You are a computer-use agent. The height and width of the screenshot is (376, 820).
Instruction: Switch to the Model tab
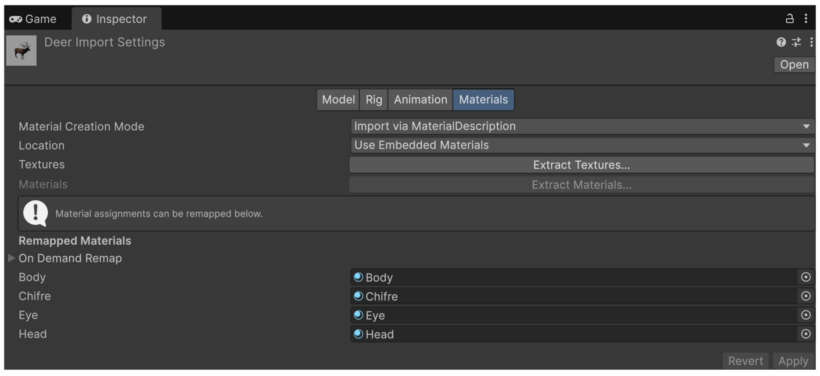click(x=338, y=99)
